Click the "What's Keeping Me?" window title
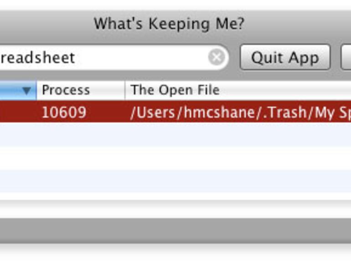The width and height of the screenshot is (351, 263). coord(169,24)
